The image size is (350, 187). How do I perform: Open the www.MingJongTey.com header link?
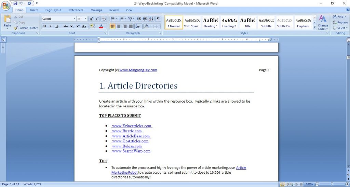coord(138,70)
